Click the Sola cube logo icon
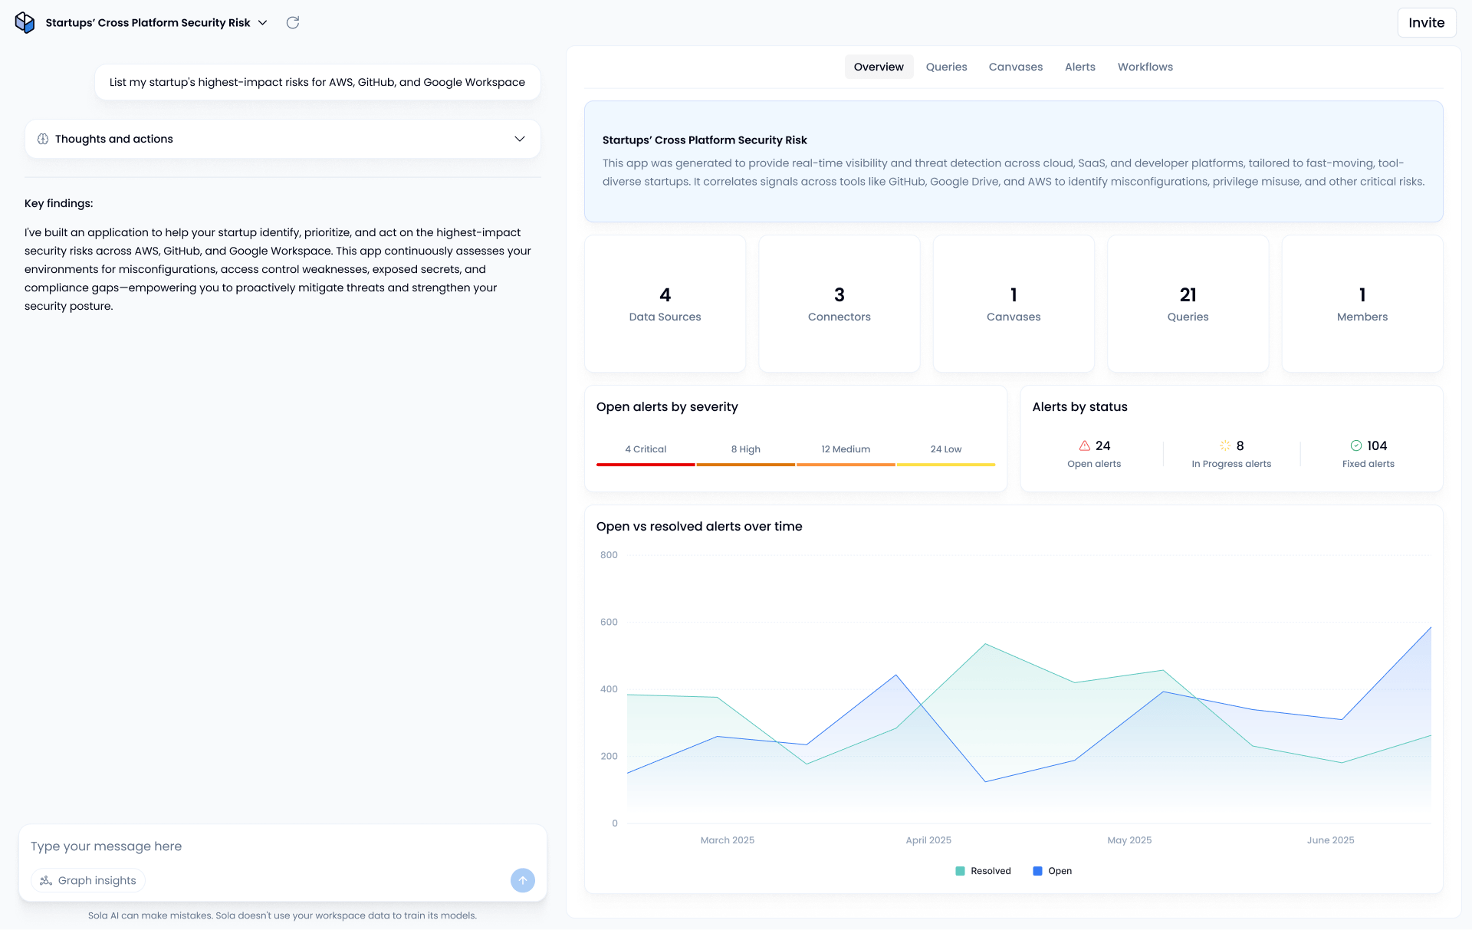This screenshot has width=1472, height=930. 25,23
